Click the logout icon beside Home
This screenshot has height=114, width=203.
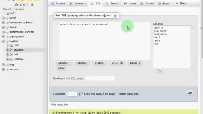(20, 5)
